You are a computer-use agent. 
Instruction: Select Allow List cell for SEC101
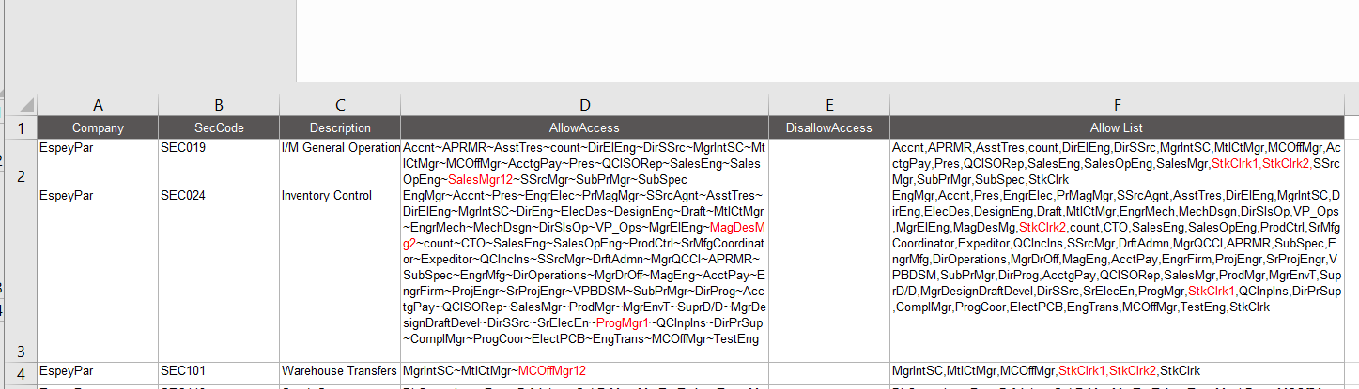coord(1117,371)
